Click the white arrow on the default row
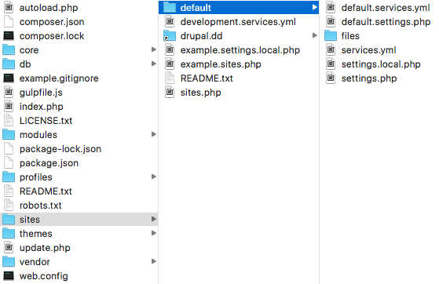Viewport: 439px width, 284px height. tap(315, 7)
